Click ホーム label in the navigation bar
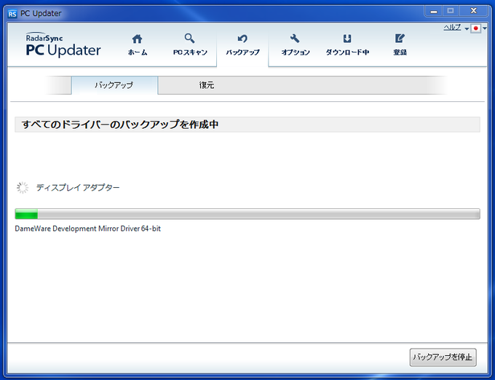The width and height of the screenshot is (495, 380). tap(138, 52)
